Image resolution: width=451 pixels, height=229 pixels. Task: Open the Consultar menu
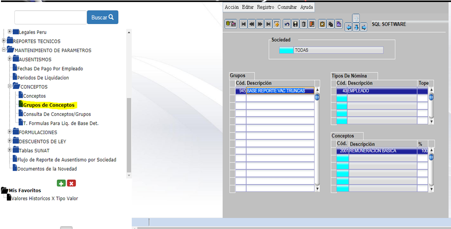[x=287, y=7]
